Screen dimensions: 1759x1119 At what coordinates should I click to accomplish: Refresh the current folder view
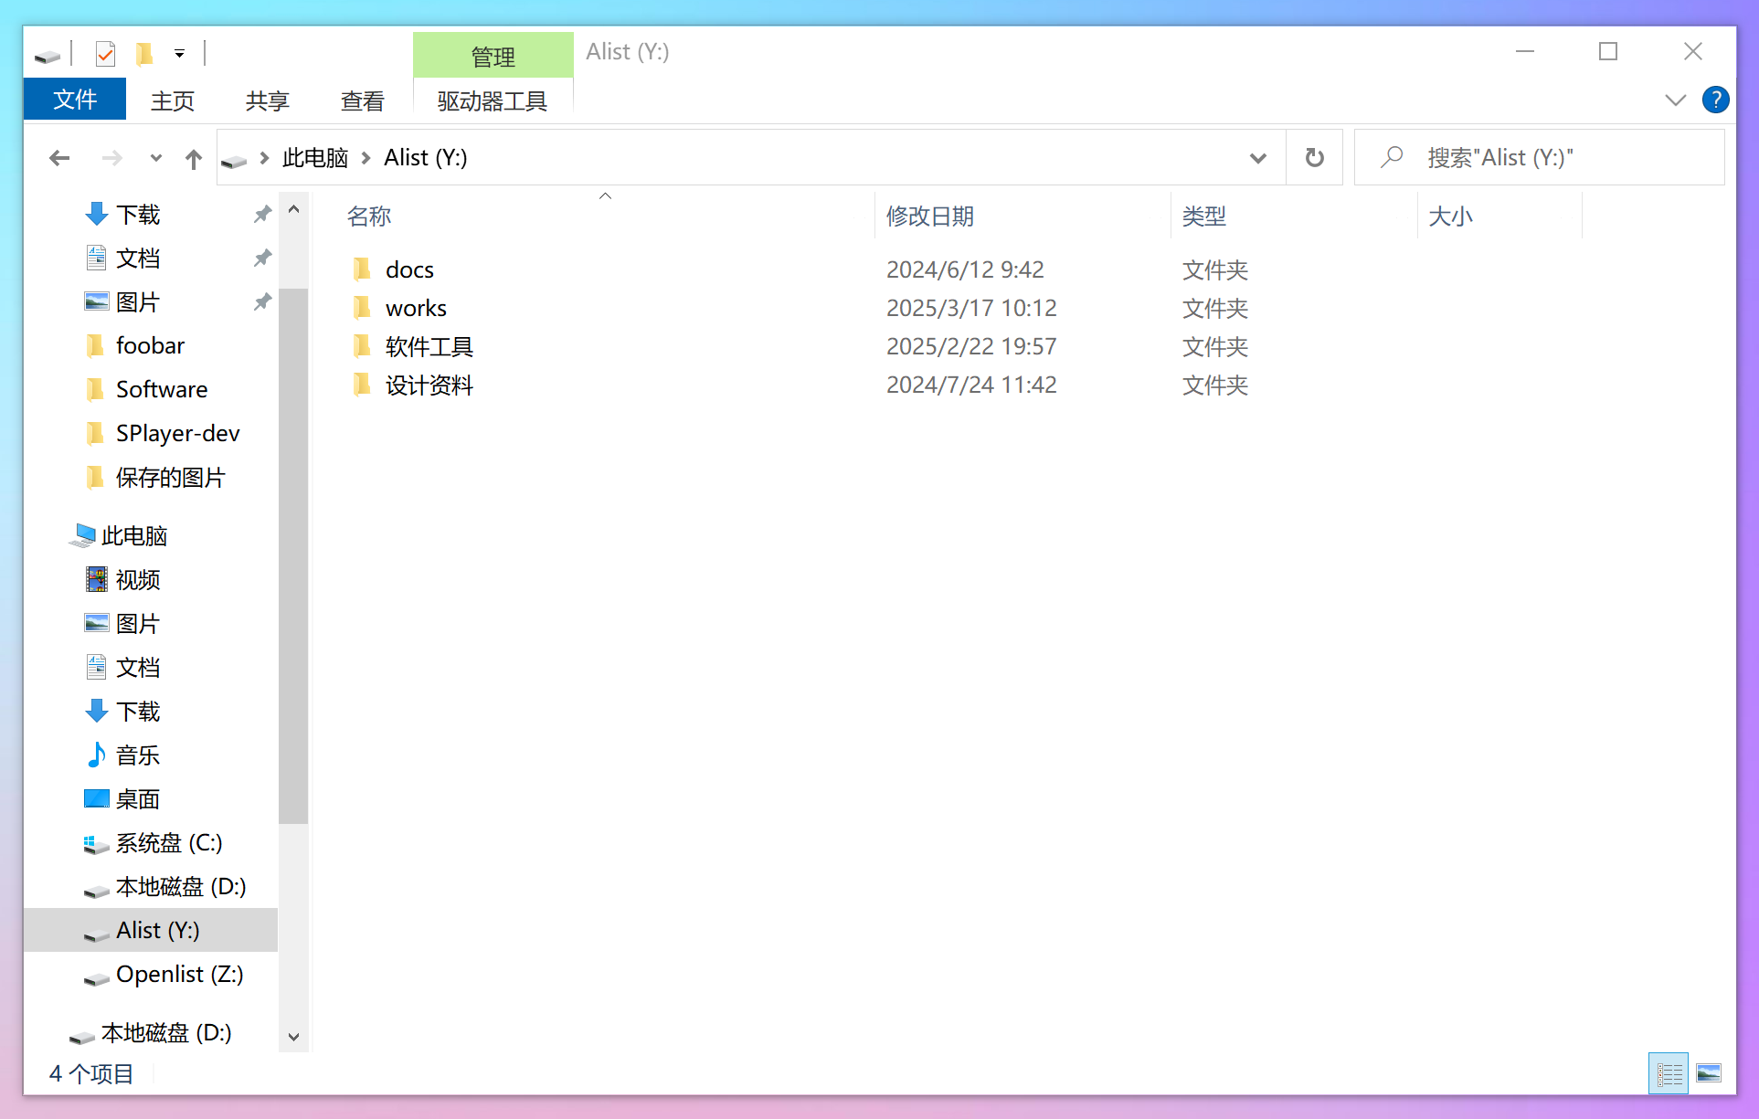click(x=1314, y=157)
